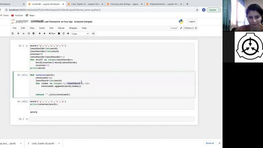Open the command palette keyboard icon
263x148 pixels.
click(x=93, y=34)
